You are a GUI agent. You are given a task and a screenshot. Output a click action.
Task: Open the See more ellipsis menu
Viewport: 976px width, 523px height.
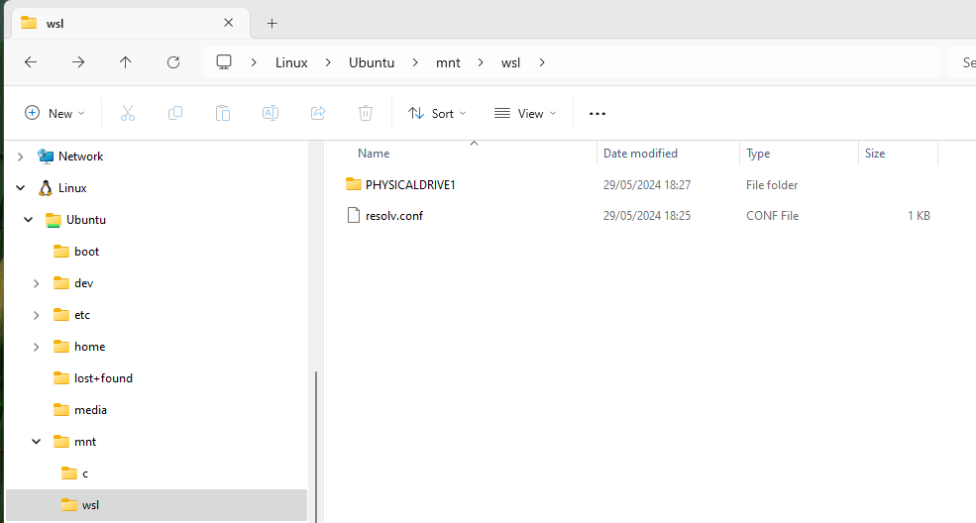pos(597,114)
